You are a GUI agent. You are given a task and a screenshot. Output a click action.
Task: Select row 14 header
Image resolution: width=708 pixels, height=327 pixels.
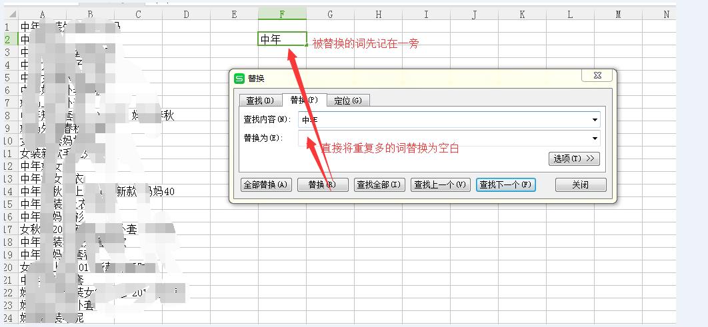coord(9,191)
